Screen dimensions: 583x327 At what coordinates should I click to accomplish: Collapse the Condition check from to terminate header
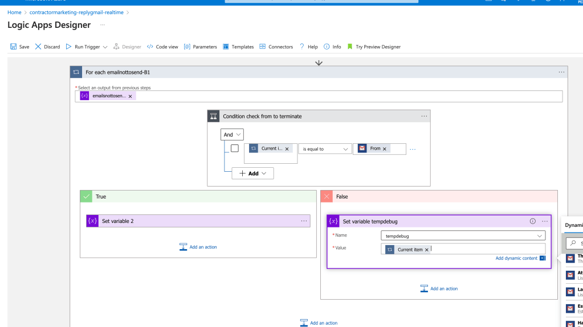click(319, 116)
